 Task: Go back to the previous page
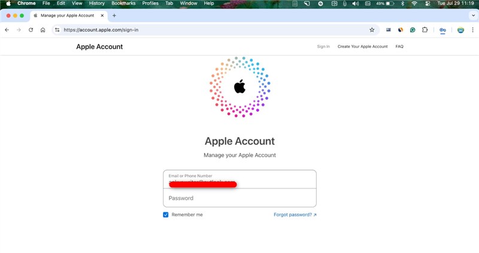[x=7, y=30]
